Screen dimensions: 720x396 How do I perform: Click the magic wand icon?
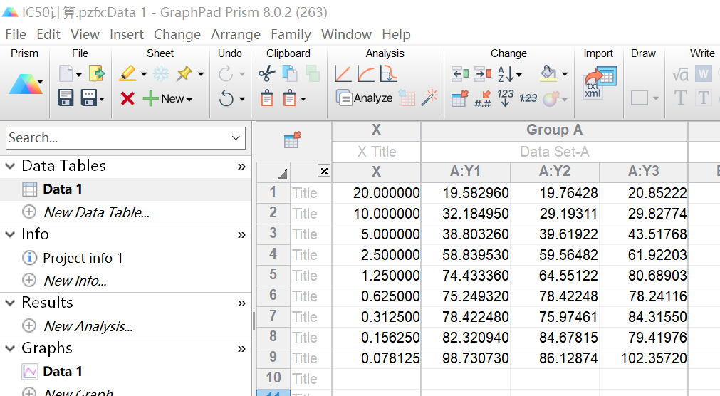pos(430,98)
